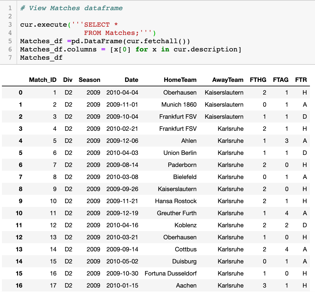Select date cell 2010-05-02
The height and width of the screenshot is (292, 315).
click(x=122, y=262)
